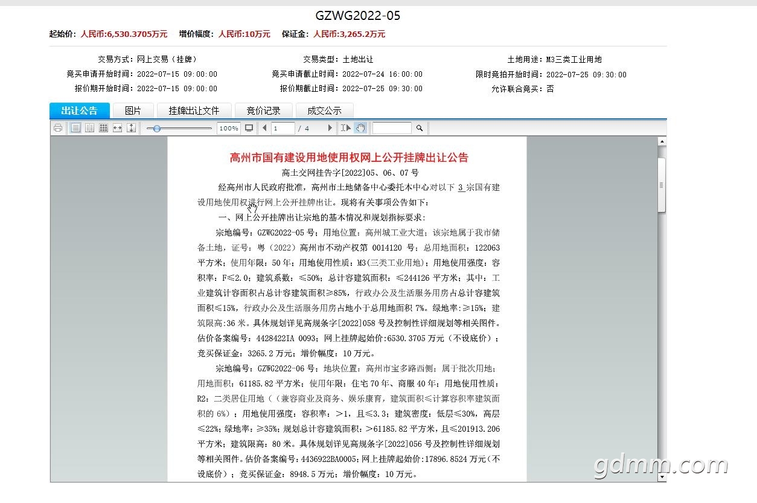The width and height of the screenshot is (757, 503).
Task: Open the 竞价记录 tab
Action: (263, 111)
